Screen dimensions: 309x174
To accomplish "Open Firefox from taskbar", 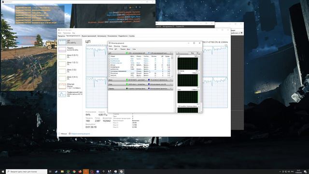I will [80, 172].
